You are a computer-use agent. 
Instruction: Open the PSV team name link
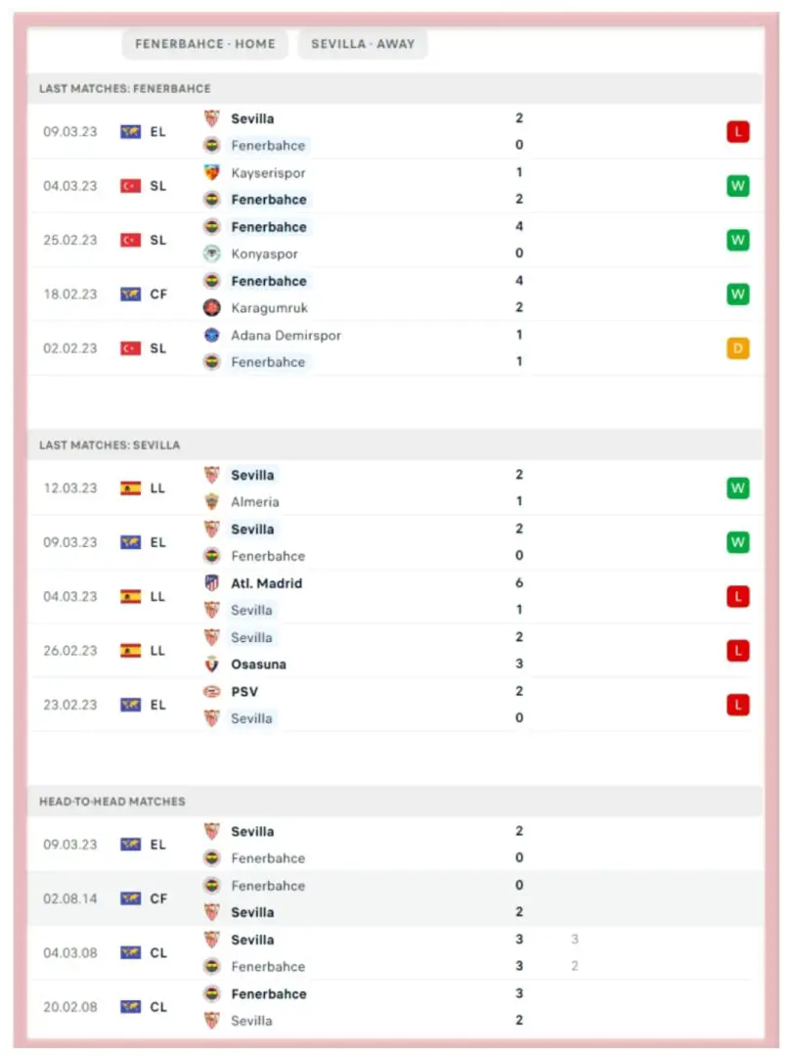[244, 691]
